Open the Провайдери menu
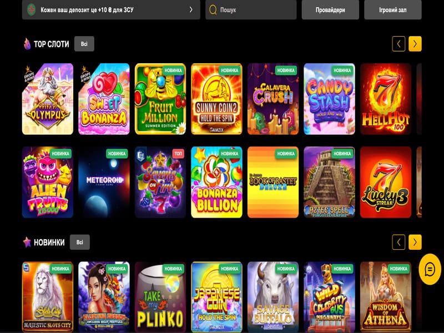This screenshot has height=333, width=444. tap(329, 9)
